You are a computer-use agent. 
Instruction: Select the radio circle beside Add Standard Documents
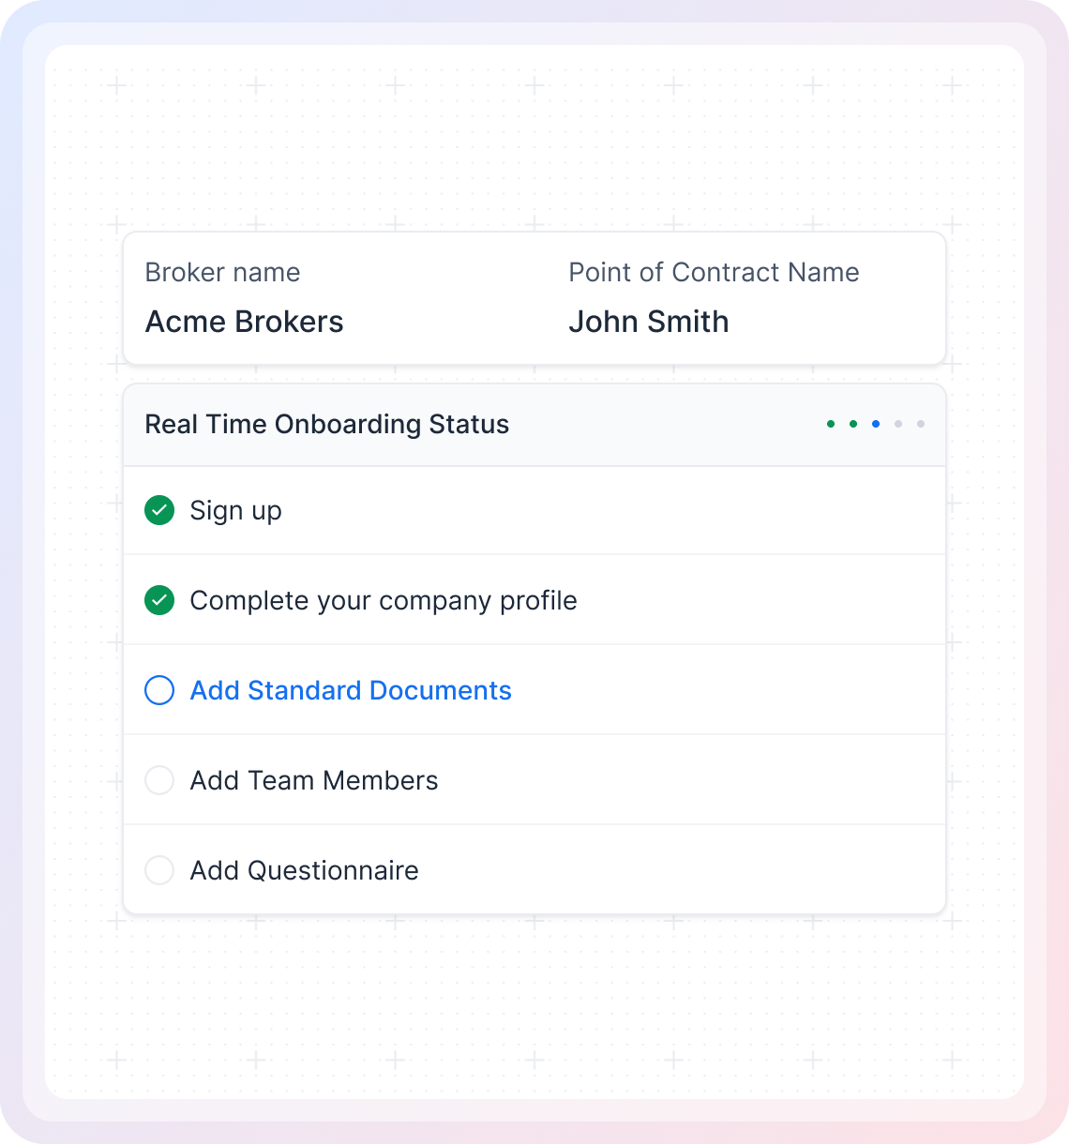click(159, 690)
